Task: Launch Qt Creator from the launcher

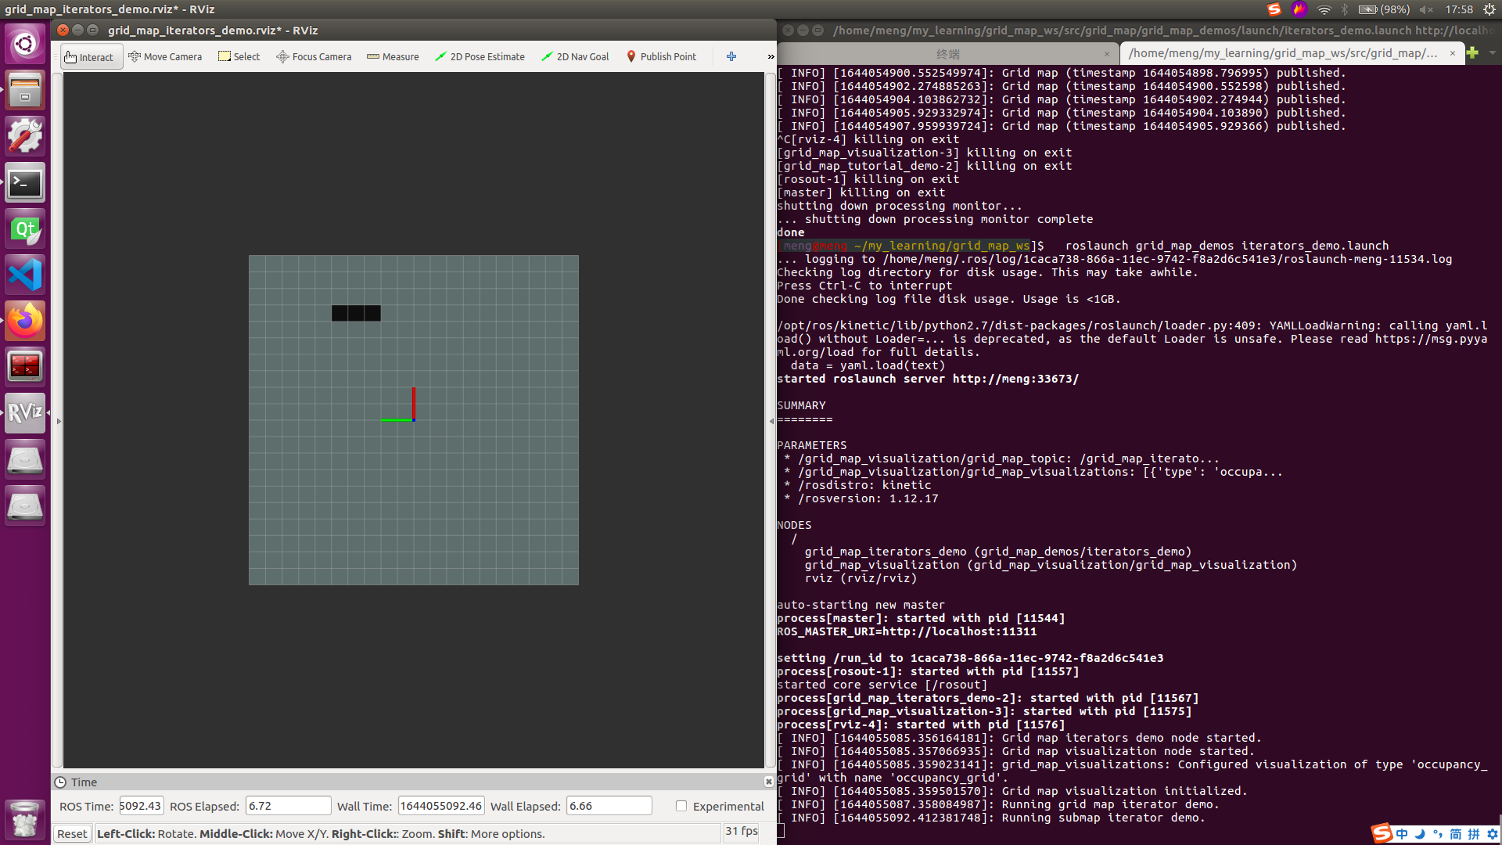Action: tap(25, 228)
